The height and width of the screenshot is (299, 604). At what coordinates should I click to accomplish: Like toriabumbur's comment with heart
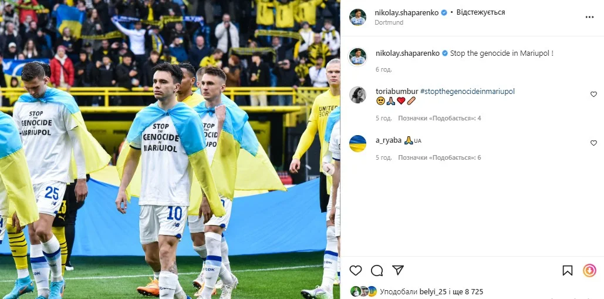tap(593, 95)
